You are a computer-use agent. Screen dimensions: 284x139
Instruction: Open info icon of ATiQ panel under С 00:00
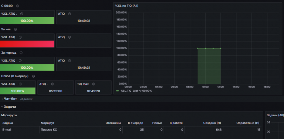pyautogui.click(x=70, y=14)
